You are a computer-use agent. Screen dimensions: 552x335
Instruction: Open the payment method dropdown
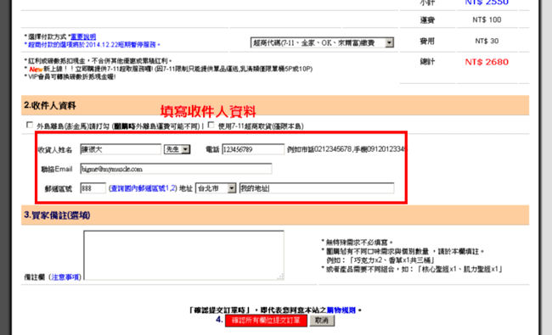click(322, 43)
